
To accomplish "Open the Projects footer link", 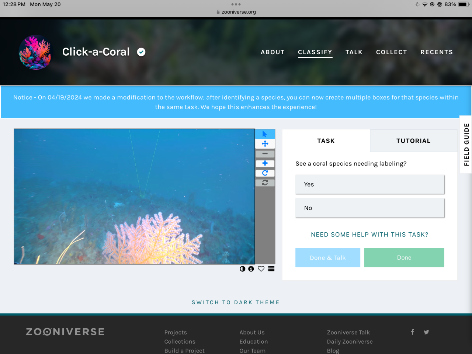I will coord(176,332).
